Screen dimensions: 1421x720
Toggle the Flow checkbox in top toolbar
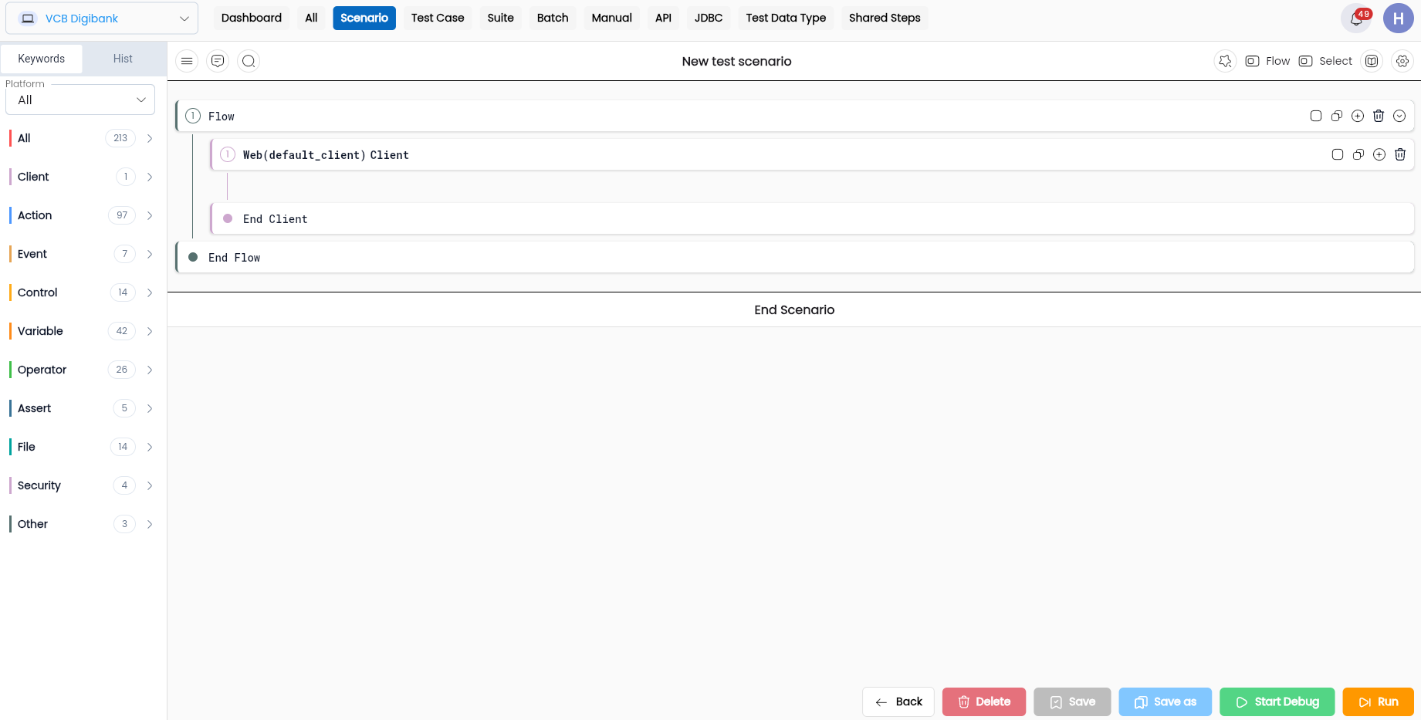pos(1252,61)
